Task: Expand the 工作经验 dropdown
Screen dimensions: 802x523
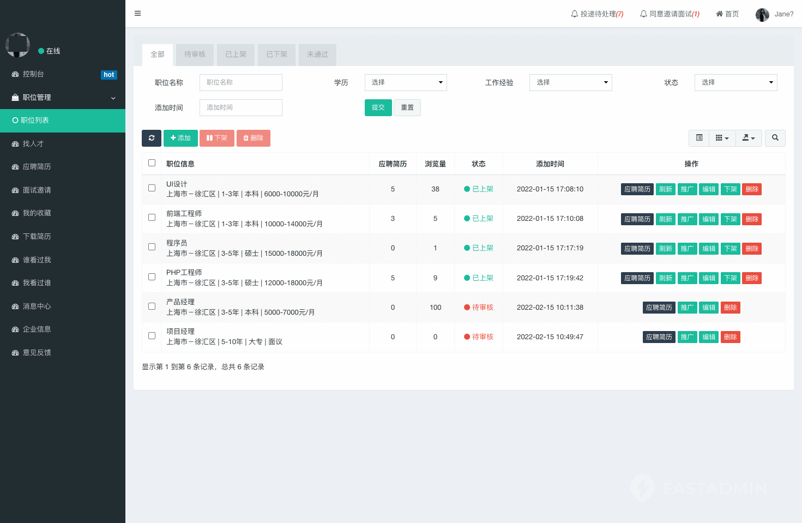Action: coord(570,82)
